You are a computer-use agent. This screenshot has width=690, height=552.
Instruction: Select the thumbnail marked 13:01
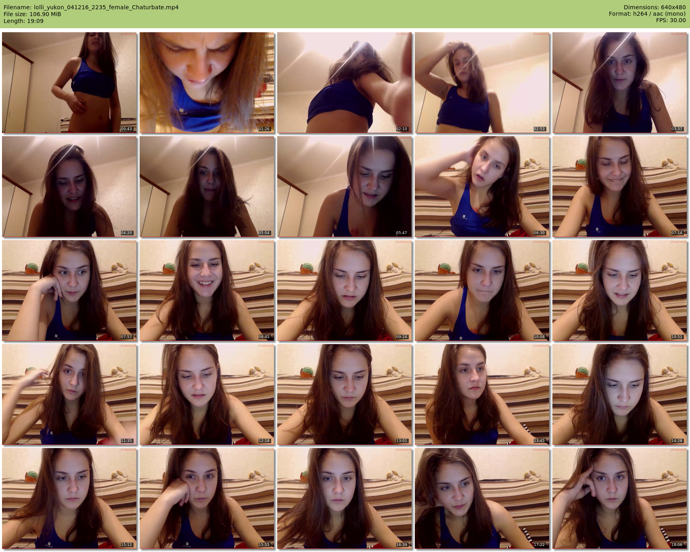[345, 394]
